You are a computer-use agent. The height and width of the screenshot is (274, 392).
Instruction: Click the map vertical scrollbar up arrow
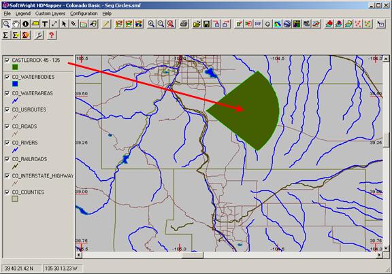point(386,58)
